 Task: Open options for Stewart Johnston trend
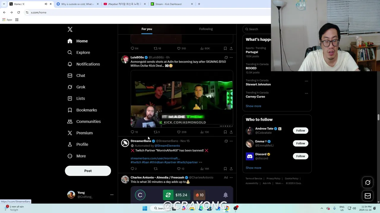306,81
